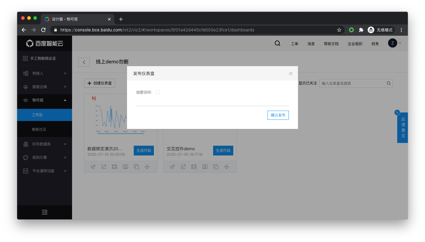Open 帮助文档 in top navigation
Screen dimensions: 425x242
pyautogui.click(x=331, y=44)
